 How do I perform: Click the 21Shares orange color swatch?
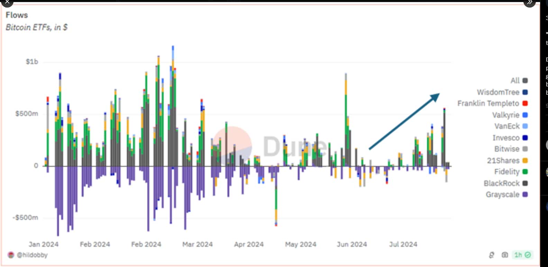click(525, 160)
